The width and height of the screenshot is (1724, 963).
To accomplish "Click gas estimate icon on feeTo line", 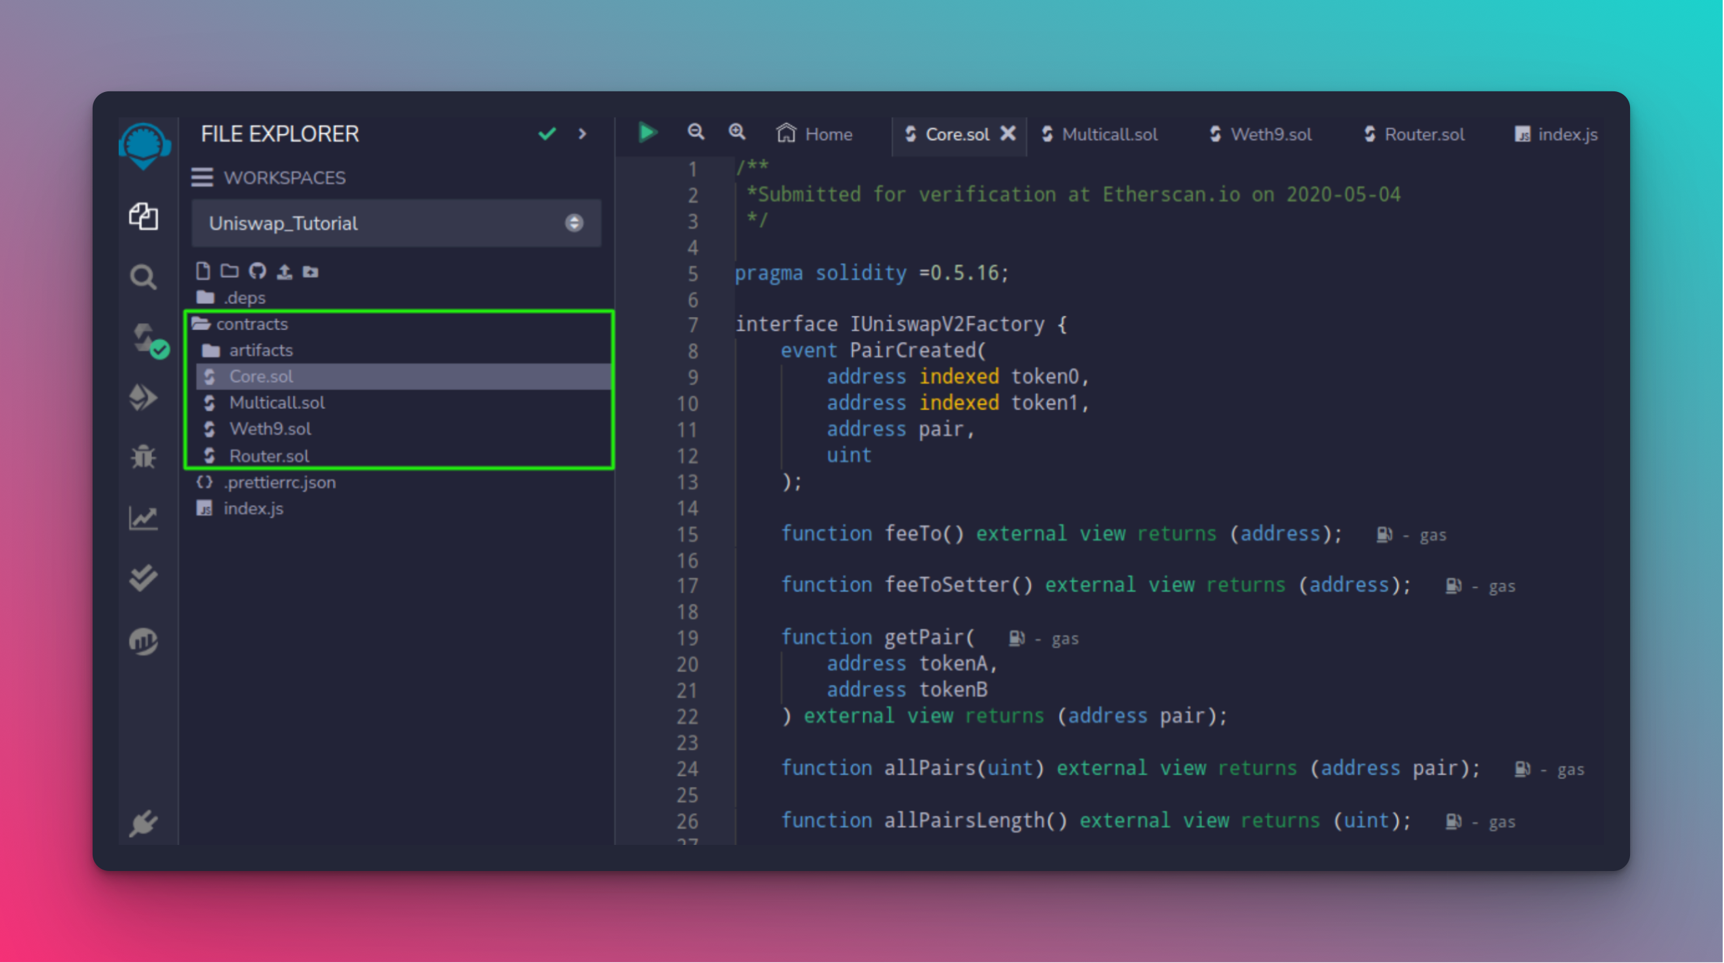I will 1384,534.
